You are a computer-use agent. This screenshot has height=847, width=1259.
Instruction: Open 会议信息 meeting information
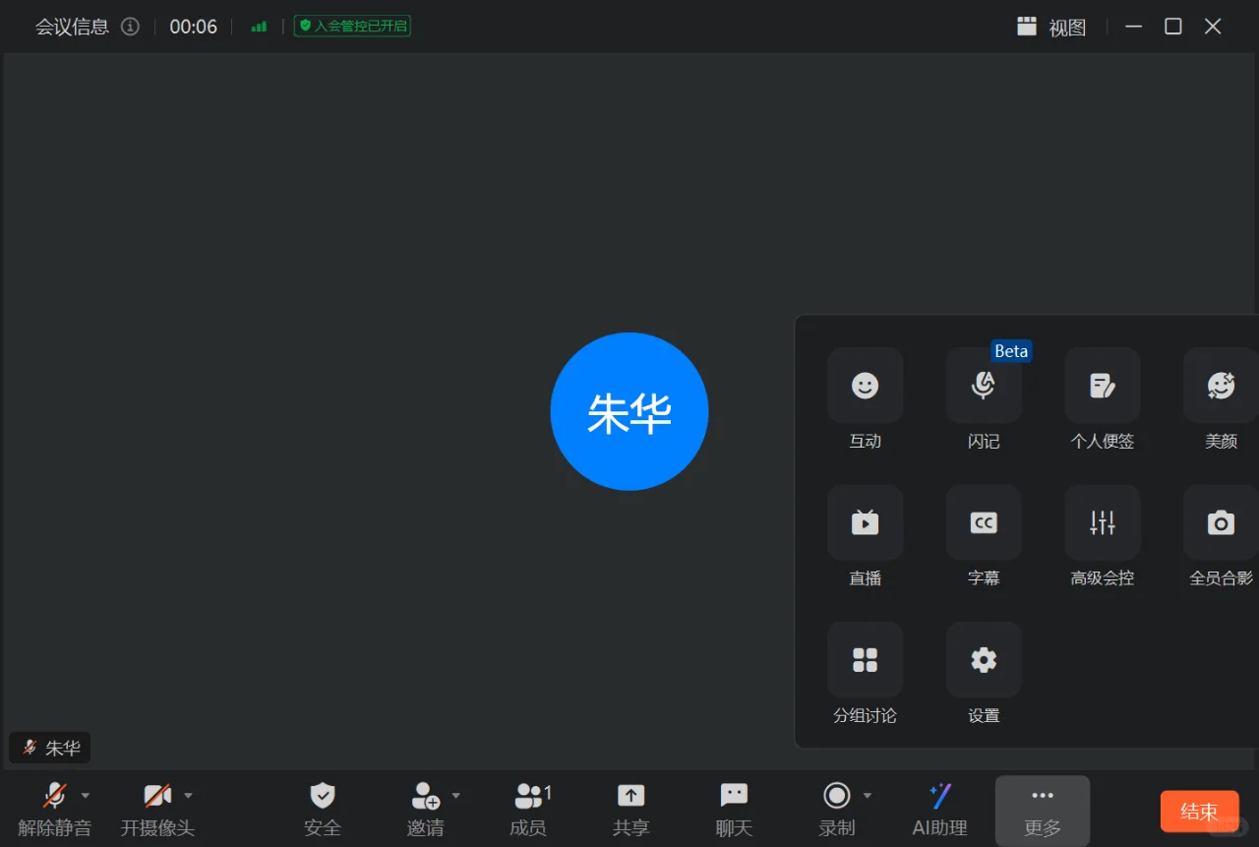point(70,27)
